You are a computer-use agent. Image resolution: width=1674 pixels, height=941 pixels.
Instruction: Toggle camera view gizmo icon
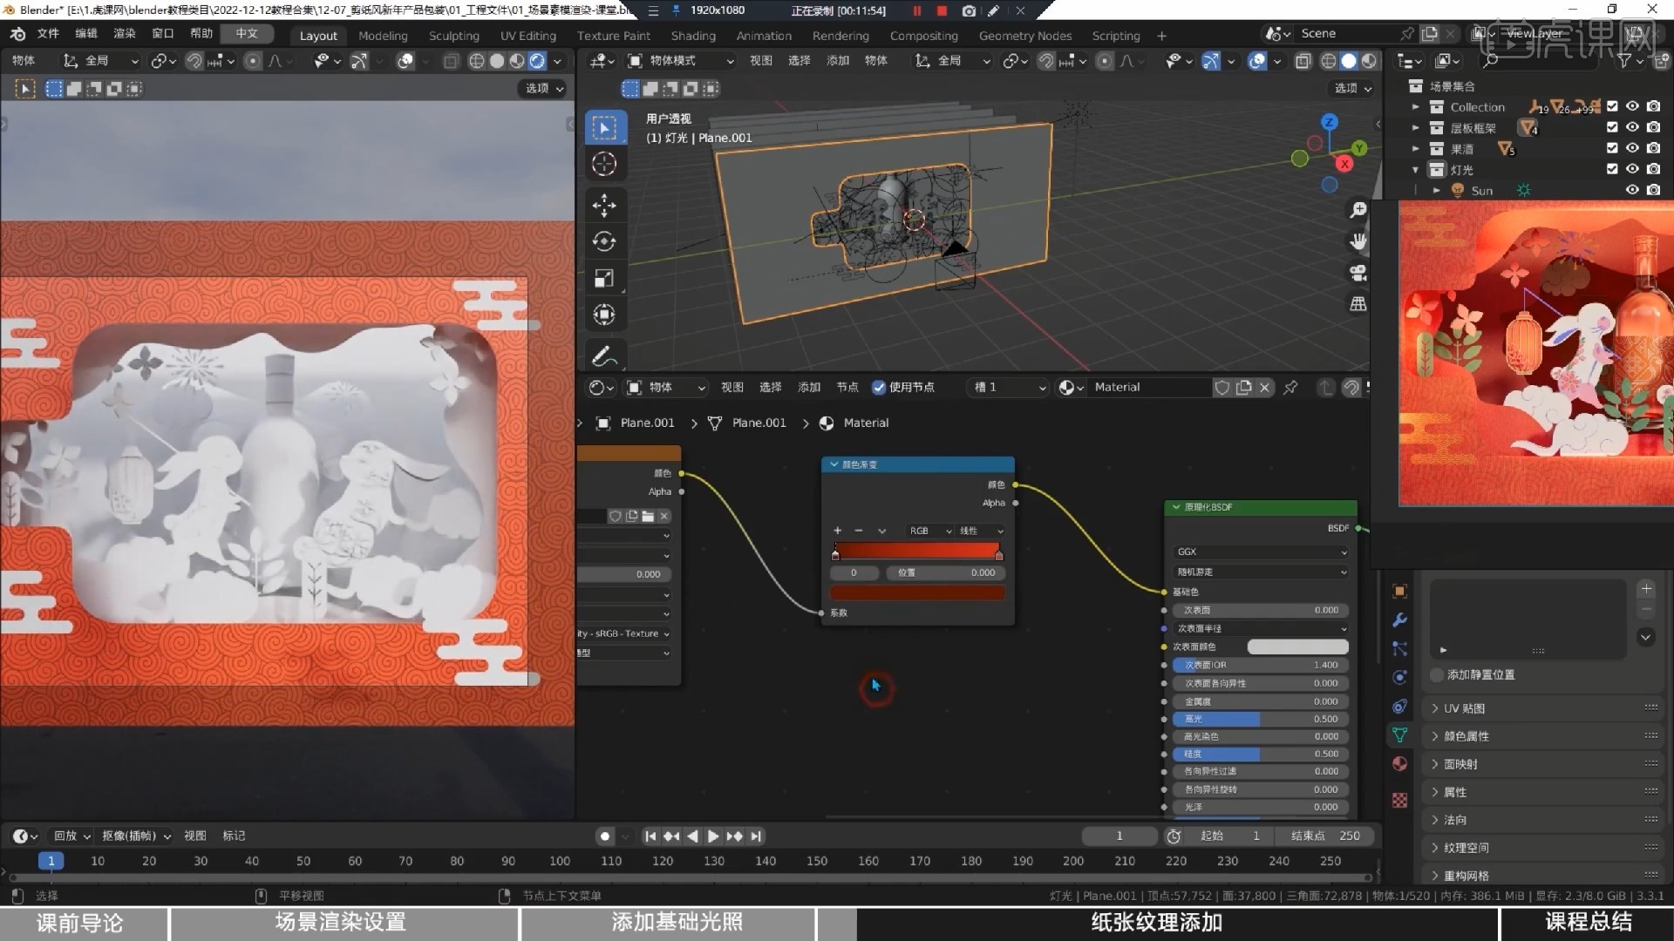pos(1358,273)
